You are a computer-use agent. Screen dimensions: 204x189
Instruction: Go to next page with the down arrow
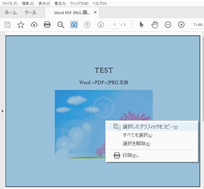[101, 25]
